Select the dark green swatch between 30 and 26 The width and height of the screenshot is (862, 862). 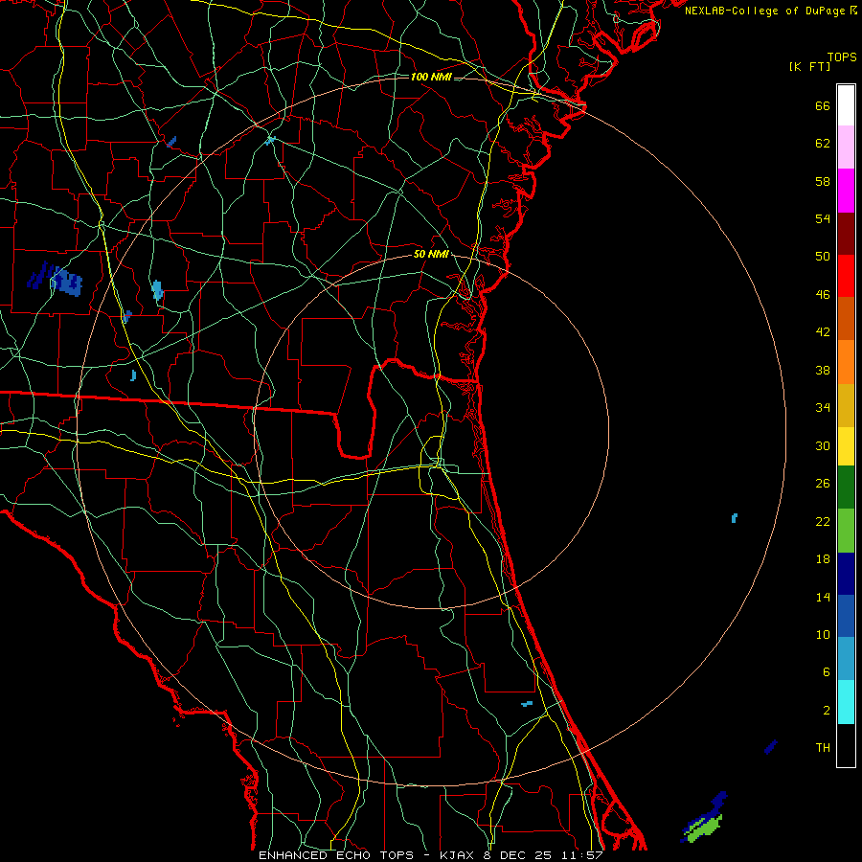(846, 488)
